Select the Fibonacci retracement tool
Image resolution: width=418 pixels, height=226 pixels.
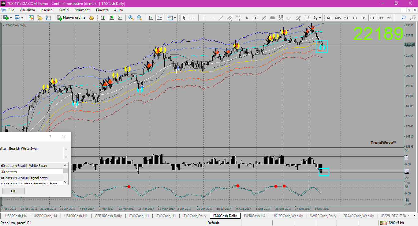(x=238, y=18)
